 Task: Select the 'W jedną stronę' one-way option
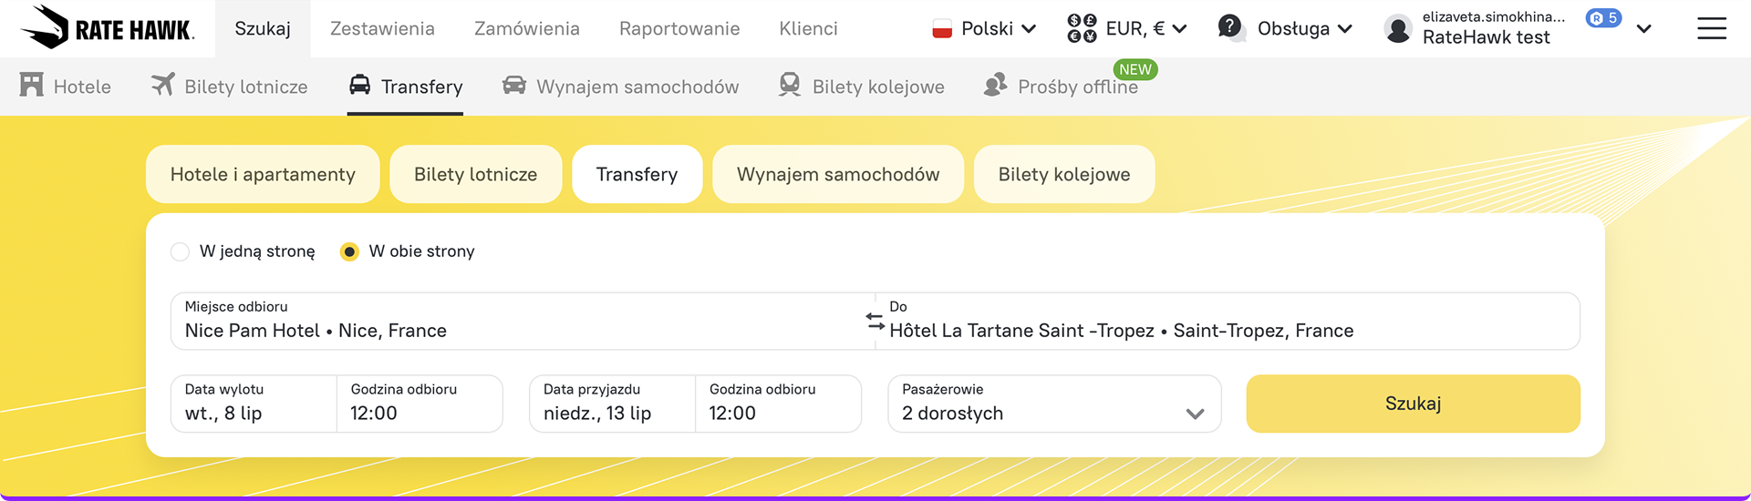click(181, 251)
